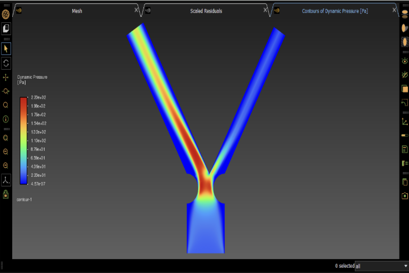
Task: Close the Mesh tab
Action: [136, 10]
